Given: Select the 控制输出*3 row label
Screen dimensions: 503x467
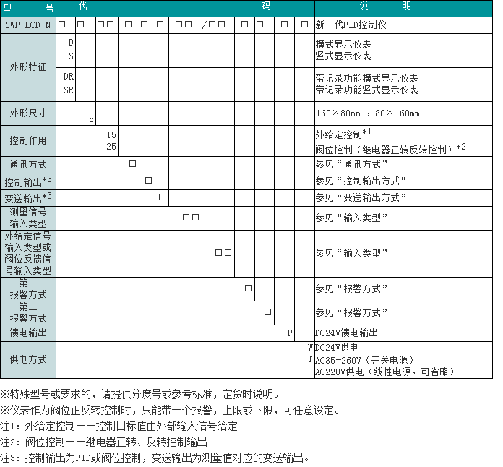Looking at the screenshot, I should [28, 181].
